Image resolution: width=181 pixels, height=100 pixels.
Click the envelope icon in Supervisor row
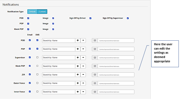95,57
